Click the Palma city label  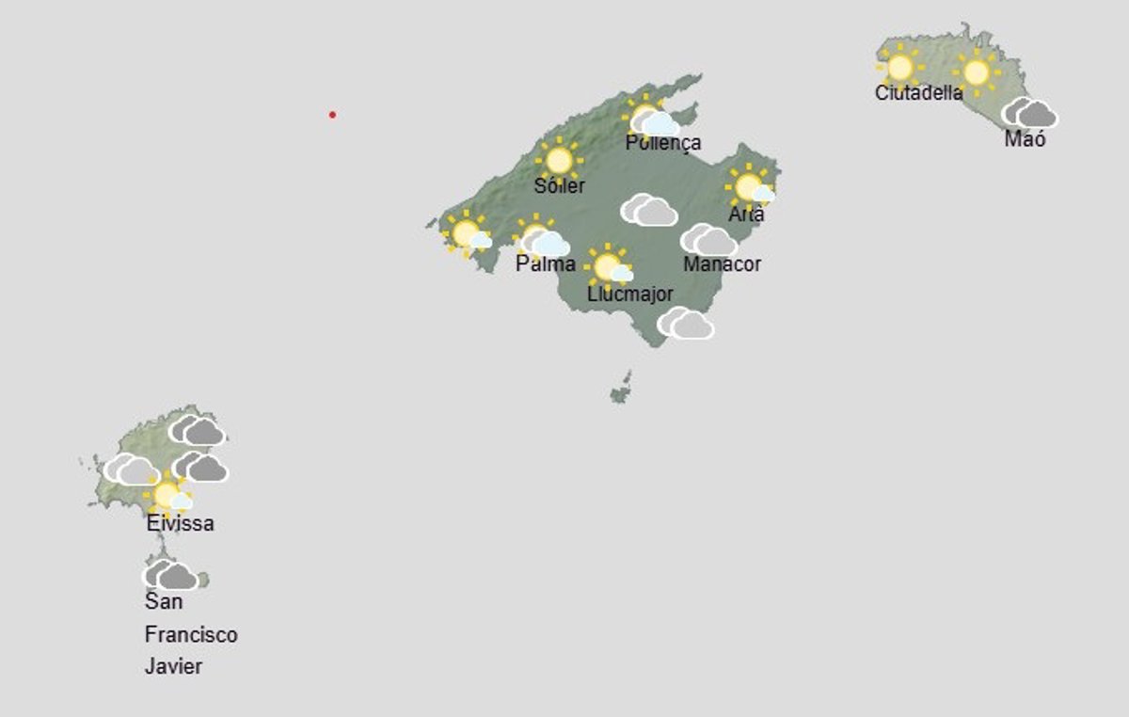[x=545, y=264]
